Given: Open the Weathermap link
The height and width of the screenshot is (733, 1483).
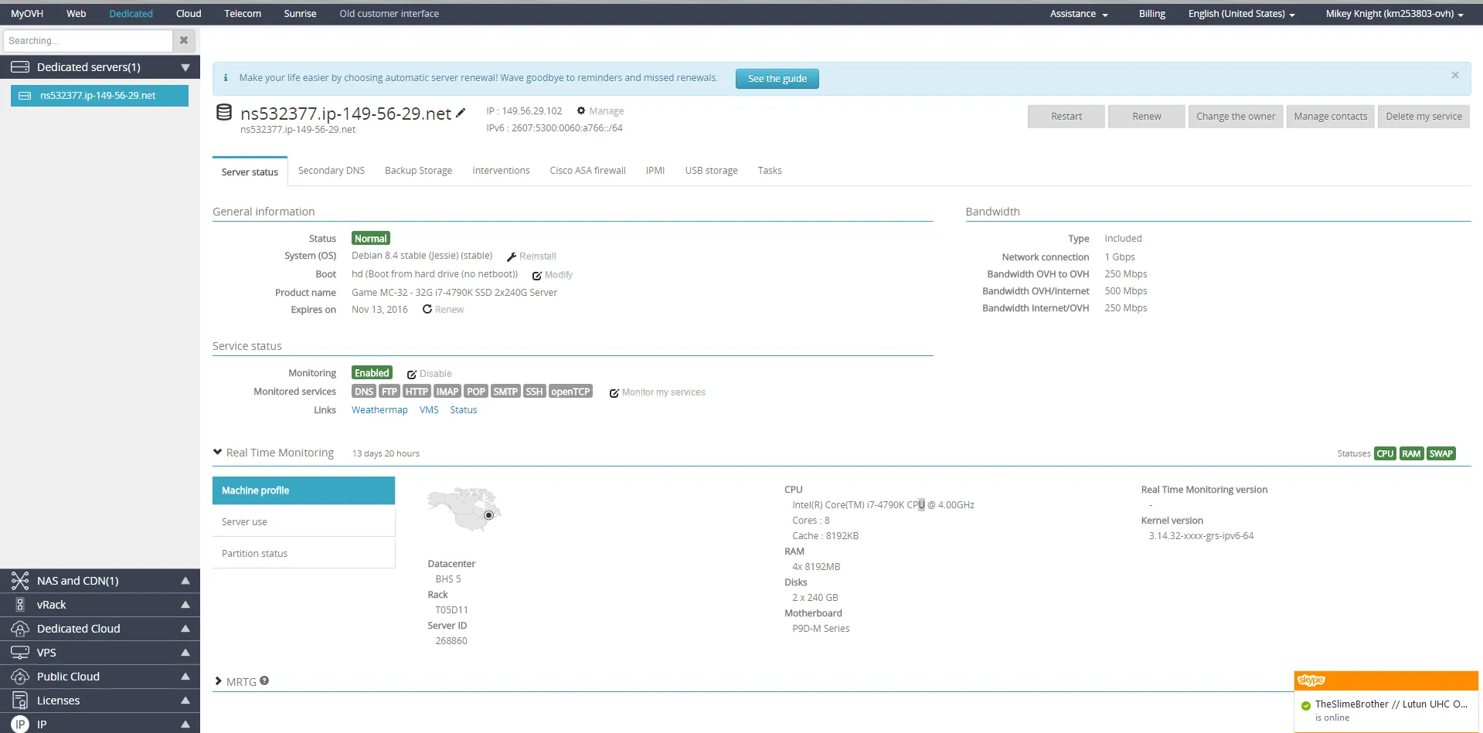Looking at the screenshot, I should (x=379, y=410).
